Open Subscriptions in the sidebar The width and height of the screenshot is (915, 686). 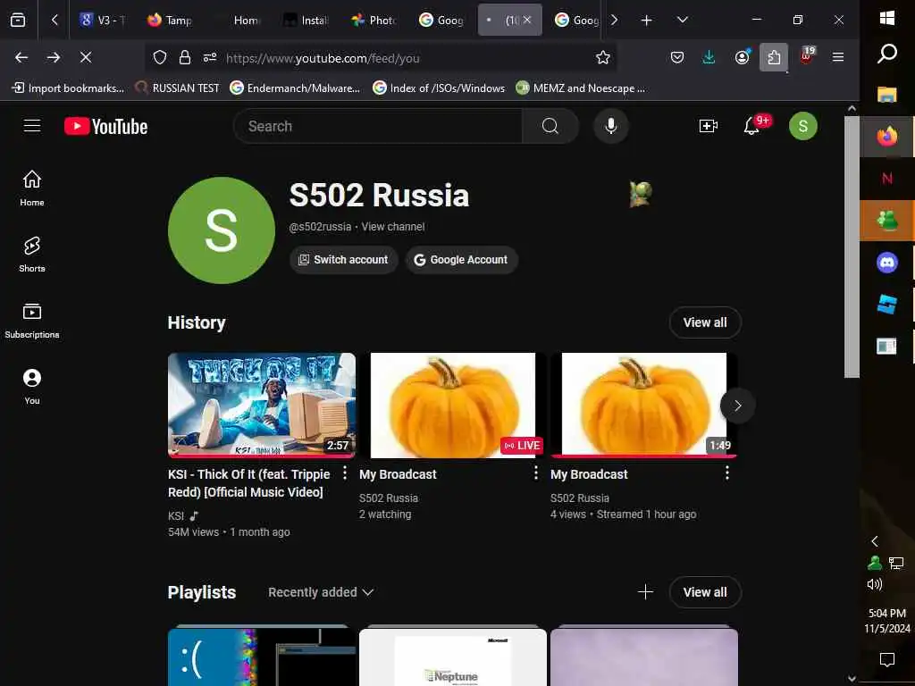point(32,321)
